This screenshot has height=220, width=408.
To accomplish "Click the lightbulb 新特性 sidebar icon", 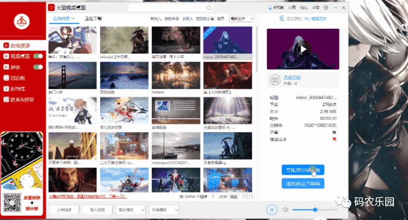I will [6, 89].
